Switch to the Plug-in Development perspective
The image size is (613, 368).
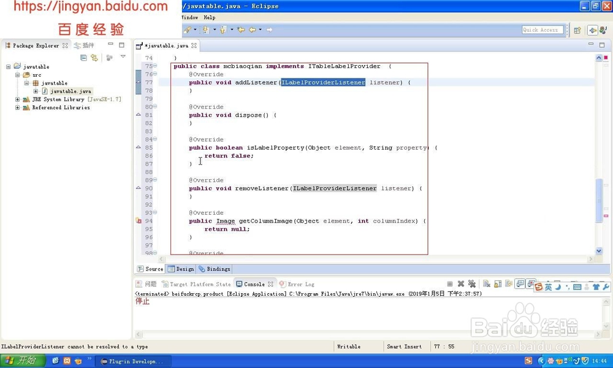pyautogui.click(x=593, y=30)
